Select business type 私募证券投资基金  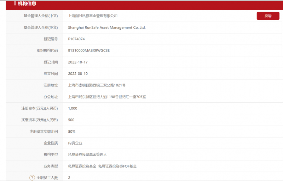point(82,166)
